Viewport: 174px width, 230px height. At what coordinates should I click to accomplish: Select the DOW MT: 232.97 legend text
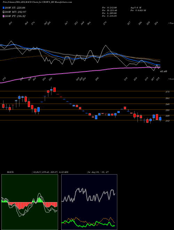(16, 12)
